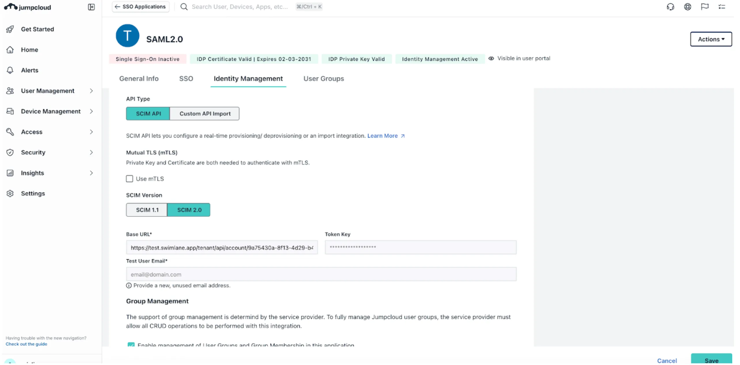Open the Identity Management tab
The width and height of the screenshot is (740, 365).
[248, 79]
